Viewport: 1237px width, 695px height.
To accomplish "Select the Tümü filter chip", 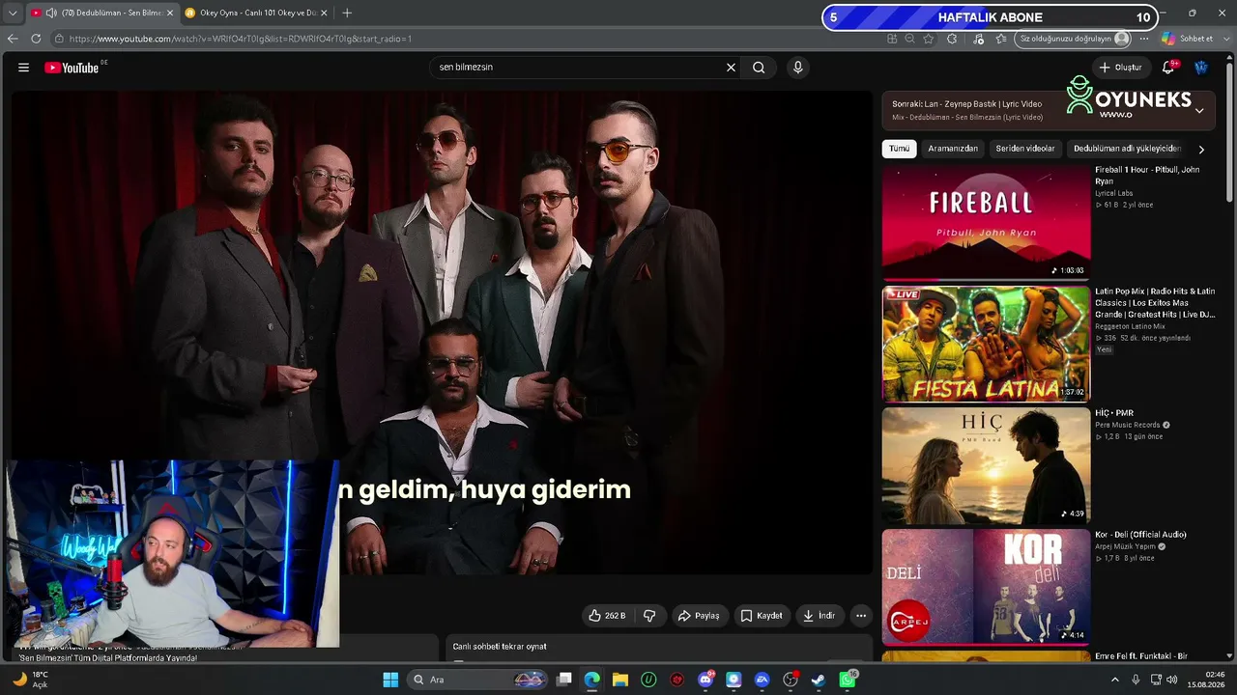I will (900, 149).
